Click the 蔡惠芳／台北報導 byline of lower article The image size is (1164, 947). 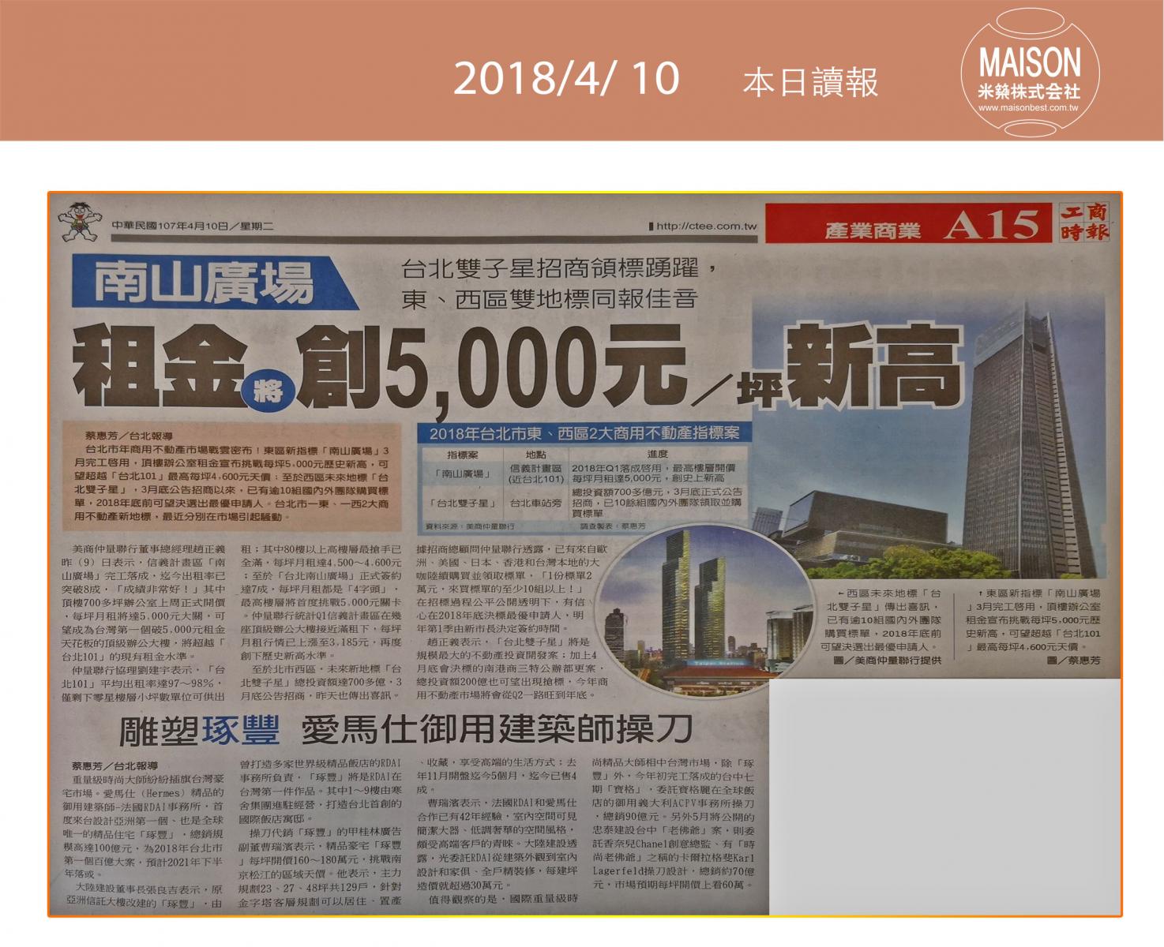[115, 766]
